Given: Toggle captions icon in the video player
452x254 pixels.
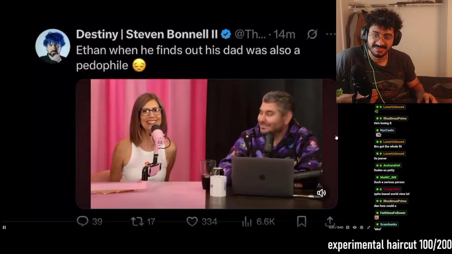Looking at the screenshot, I should tap(347, 228).
